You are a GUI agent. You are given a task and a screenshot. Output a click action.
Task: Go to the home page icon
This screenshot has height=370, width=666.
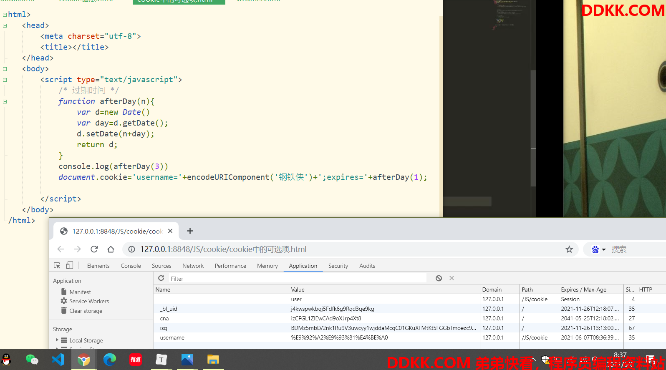[111, 249]
